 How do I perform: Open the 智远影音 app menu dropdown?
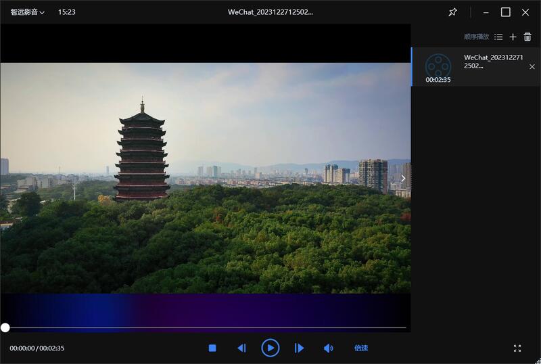[x=27, y=12]
